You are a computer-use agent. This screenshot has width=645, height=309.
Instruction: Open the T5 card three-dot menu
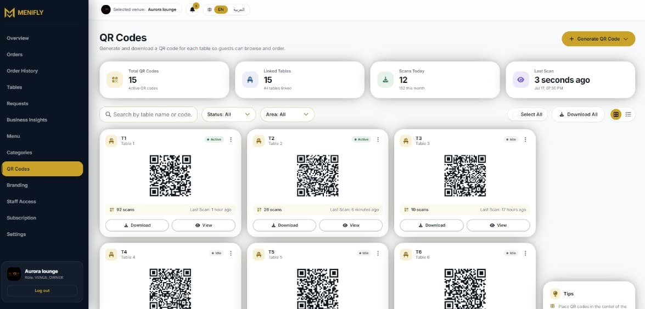tap(378, 253)
